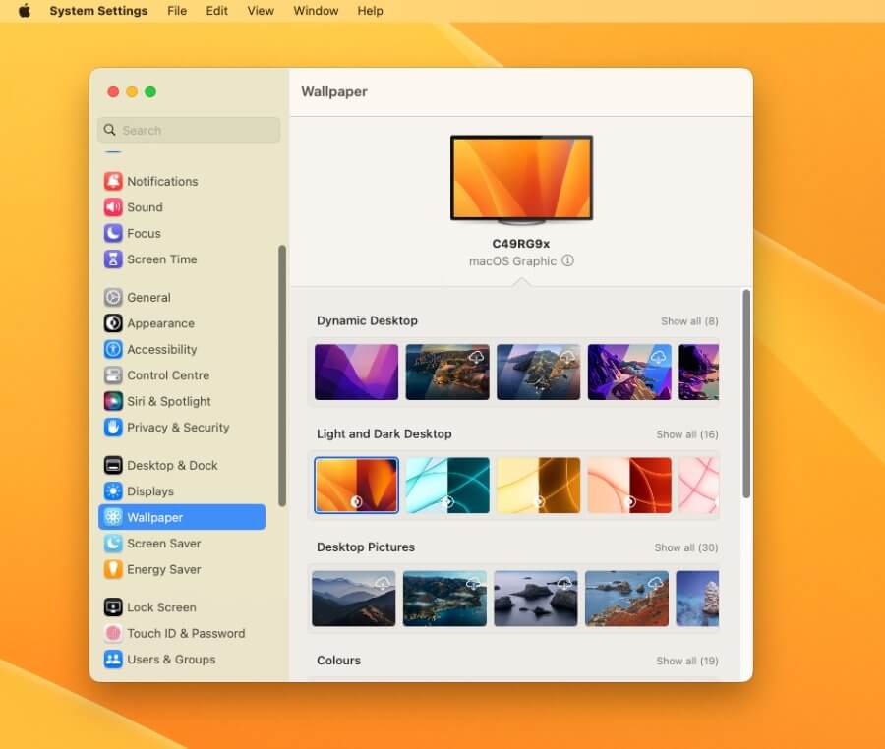This screenshot has width=885, height=749.
Task: Open Control Centre settings
Action: click(x=168, y=375)
